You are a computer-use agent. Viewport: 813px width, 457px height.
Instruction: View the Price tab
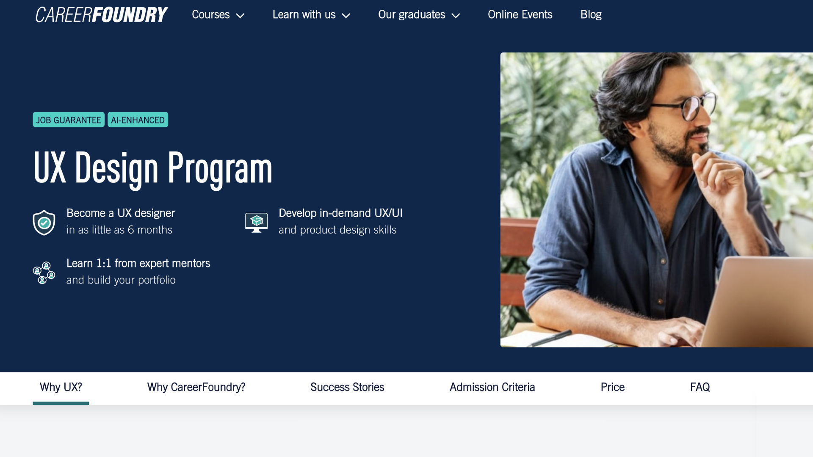pos(612,387)
